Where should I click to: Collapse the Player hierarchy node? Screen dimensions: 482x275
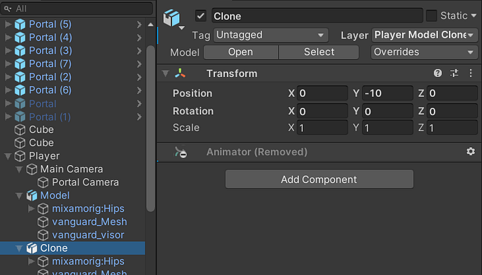tap(8, 156)
